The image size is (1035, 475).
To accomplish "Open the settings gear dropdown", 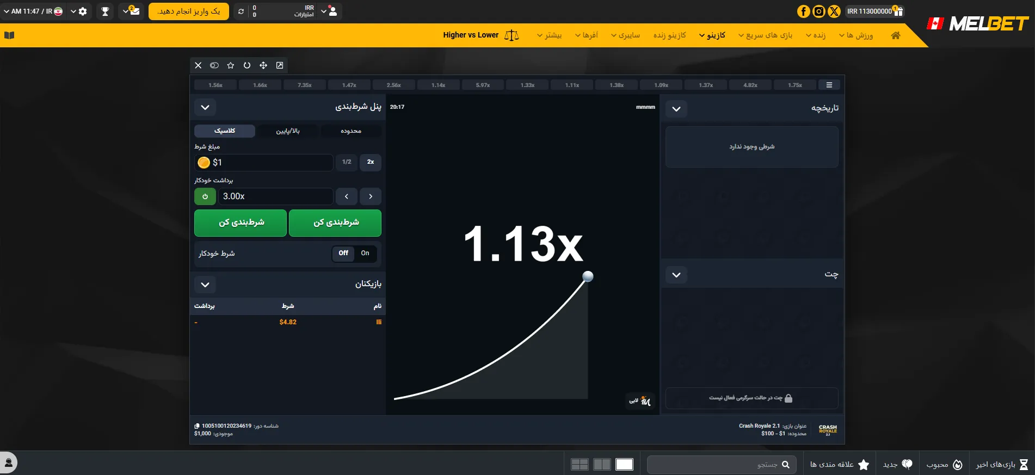I will 79,11.
